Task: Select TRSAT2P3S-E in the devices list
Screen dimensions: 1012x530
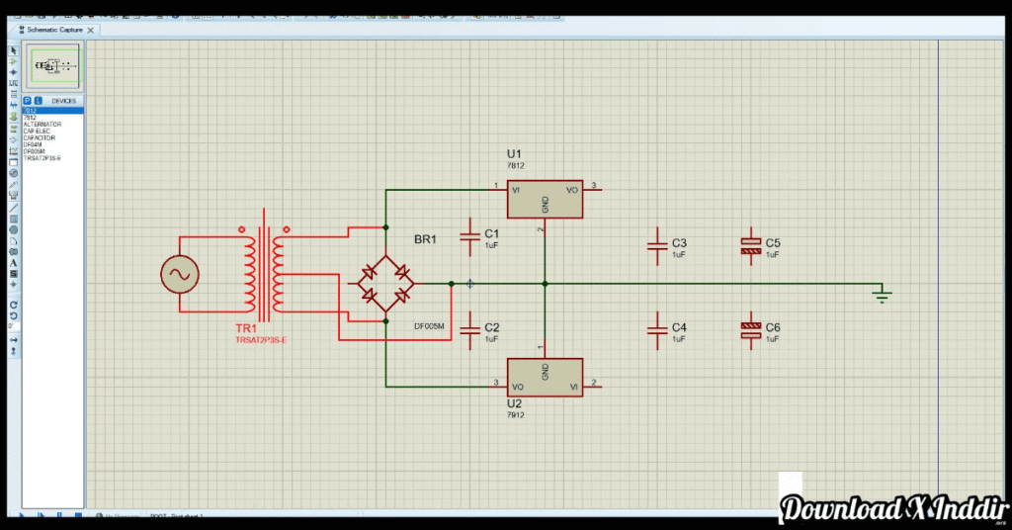Action: point(42,159)
